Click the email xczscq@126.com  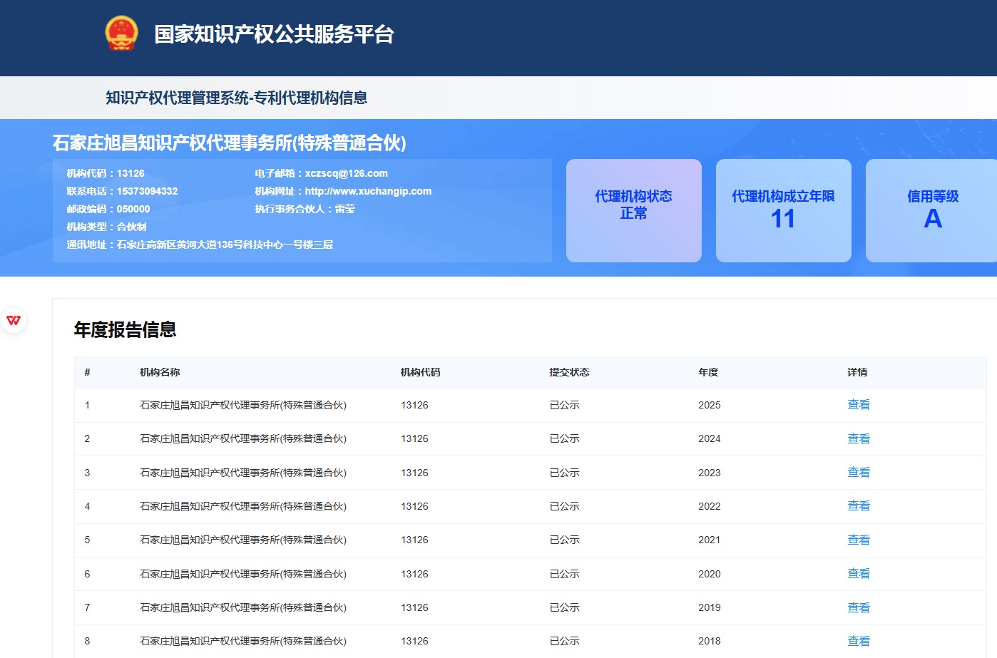click(x=347, y=173)
